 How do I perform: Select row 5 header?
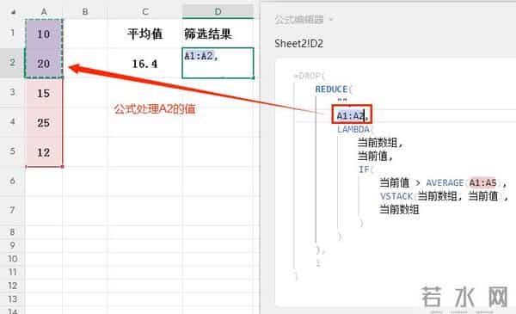tap(12, 151)
